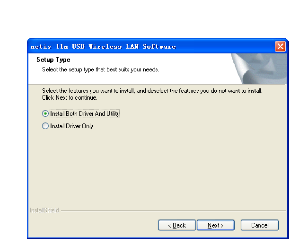Click the netis 11n USB Wireless LAN Software title
The width and height of the screenshot is (301, 239).
pyautogui.click(x=103, y=47)
